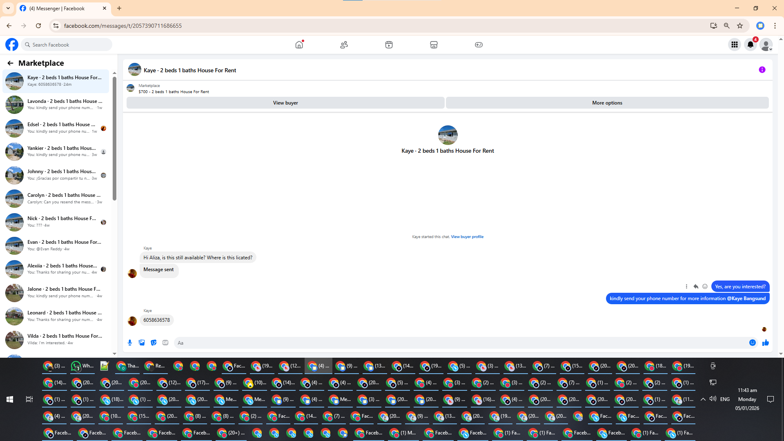Reply to 'Yes, are you interested?' message

coord(696,287)
